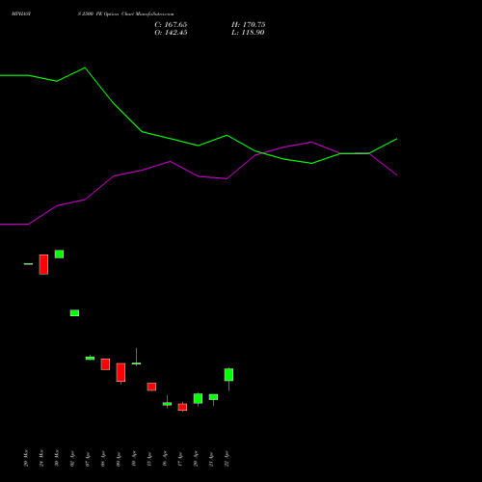Click the close value C: 167.65
The image size is (482, 482).
[171, 25]
